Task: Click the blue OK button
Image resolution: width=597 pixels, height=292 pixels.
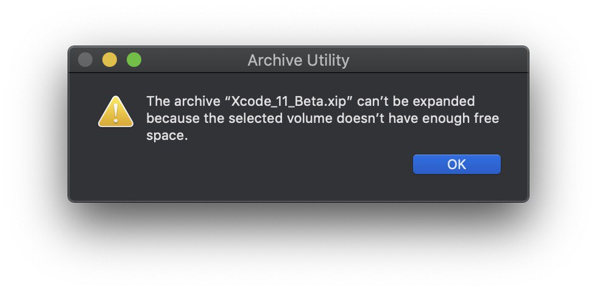Action: 456,164
